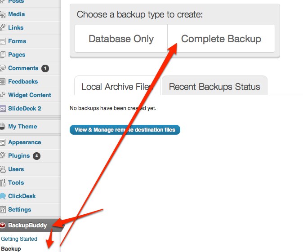Select the BackupBuddy menu heading
This screenshot has height=252, width=303.
pyautogui.click(x=27, y=225)
